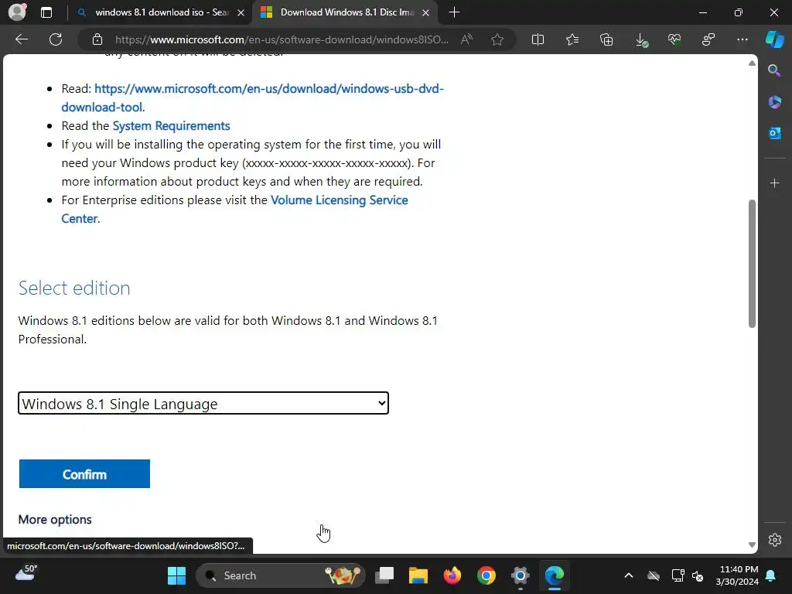Open sidebar settings gear

point(774,539)
